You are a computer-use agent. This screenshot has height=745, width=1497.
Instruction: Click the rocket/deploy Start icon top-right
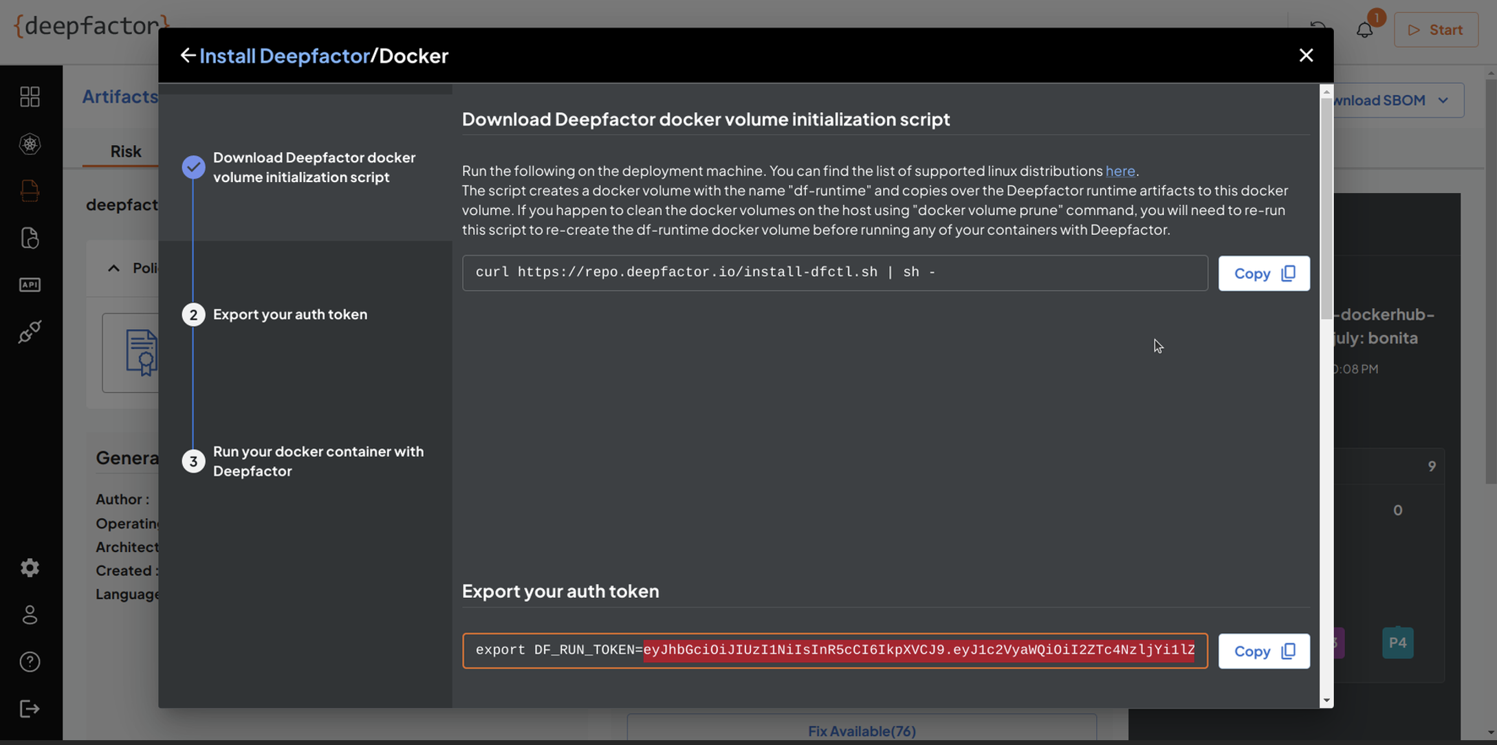1436,30
